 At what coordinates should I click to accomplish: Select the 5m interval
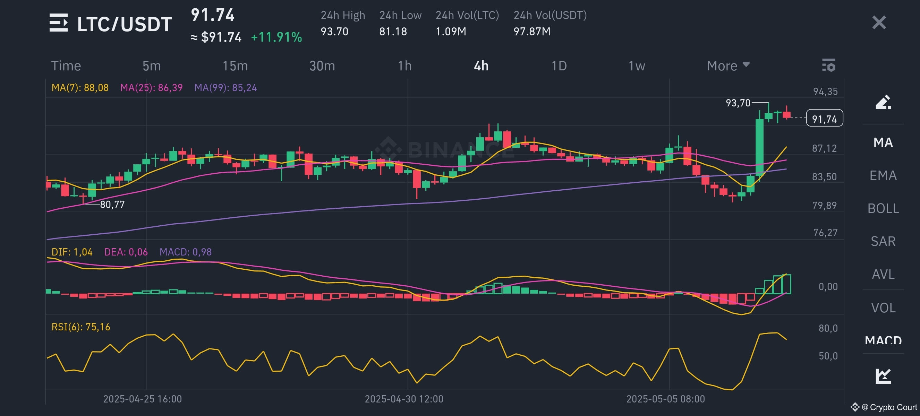coord(152,66)
